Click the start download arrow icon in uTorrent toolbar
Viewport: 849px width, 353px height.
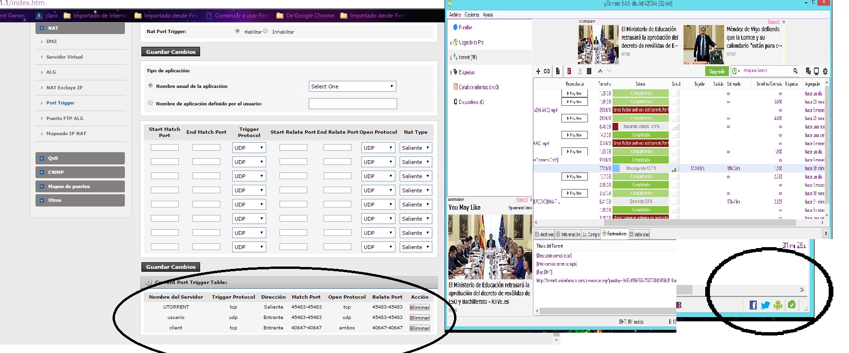pyautogui.click(x=580, y=71)
